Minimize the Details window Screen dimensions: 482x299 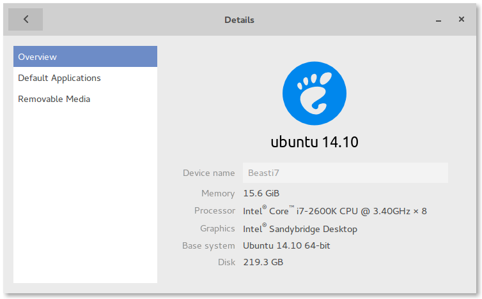click(439, 20)
